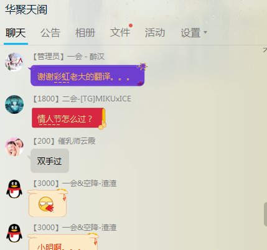Open the 活动 tab
Image resolution: width=267 pixels, height=250 pixels.
point(155,33)
